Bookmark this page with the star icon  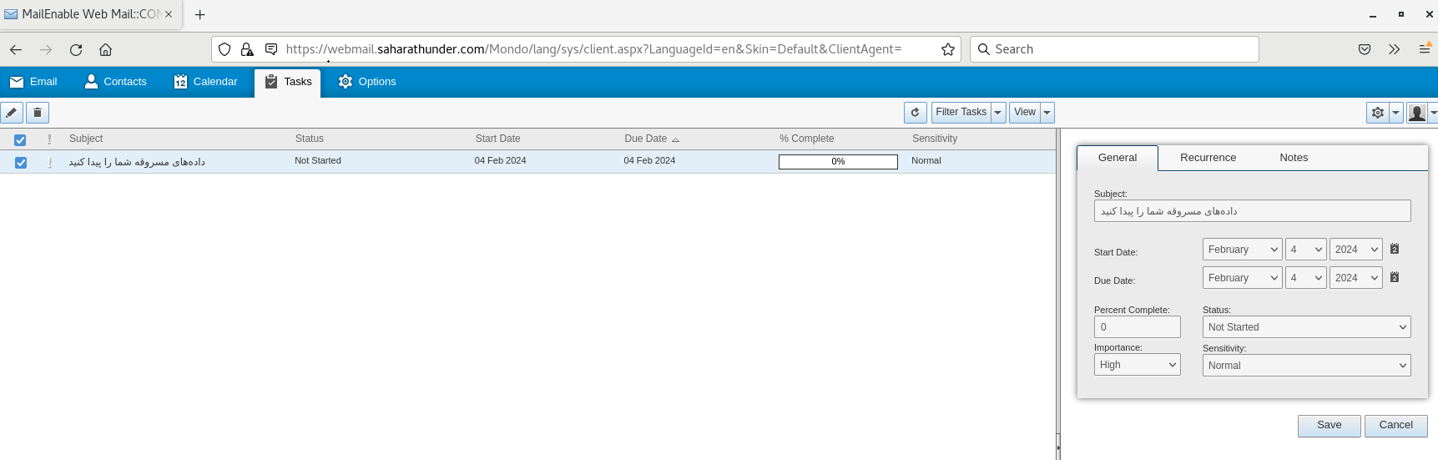947,49
